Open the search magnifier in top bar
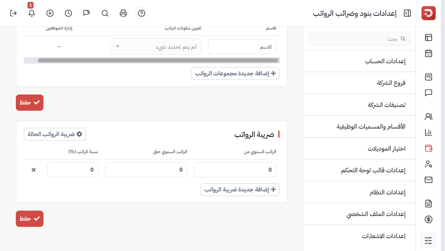445x251 pixels. [x=105, y=13]
